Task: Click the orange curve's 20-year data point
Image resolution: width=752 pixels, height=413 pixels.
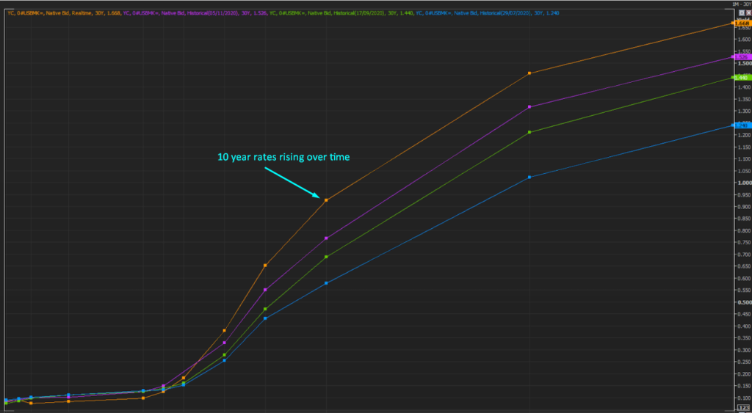Action: (x=529, y=73)
